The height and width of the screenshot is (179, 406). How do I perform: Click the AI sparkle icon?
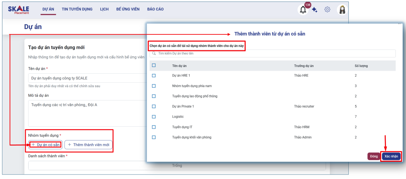click(315, 10)
